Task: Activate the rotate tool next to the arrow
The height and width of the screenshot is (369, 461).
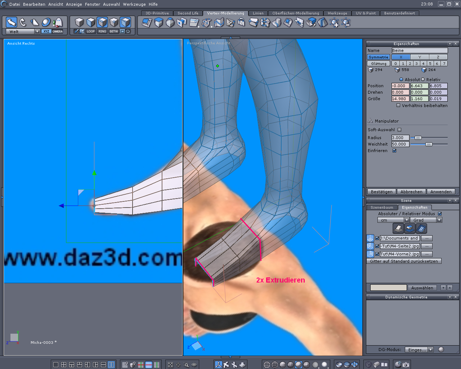Action: (23, 22)
